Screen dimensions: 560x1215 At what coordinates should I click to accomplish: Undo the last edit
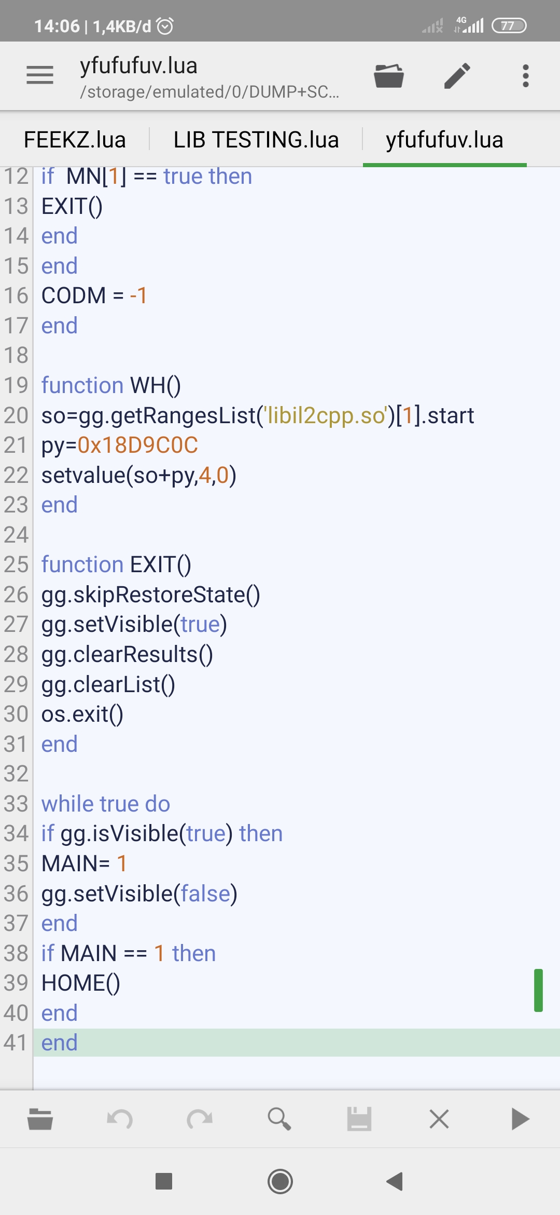(x=120, y=1119)
